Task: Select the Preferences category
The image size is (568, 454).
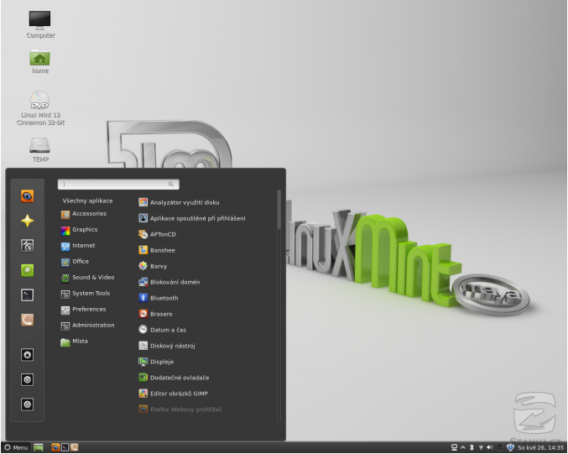Action: (x=83, y=310)
